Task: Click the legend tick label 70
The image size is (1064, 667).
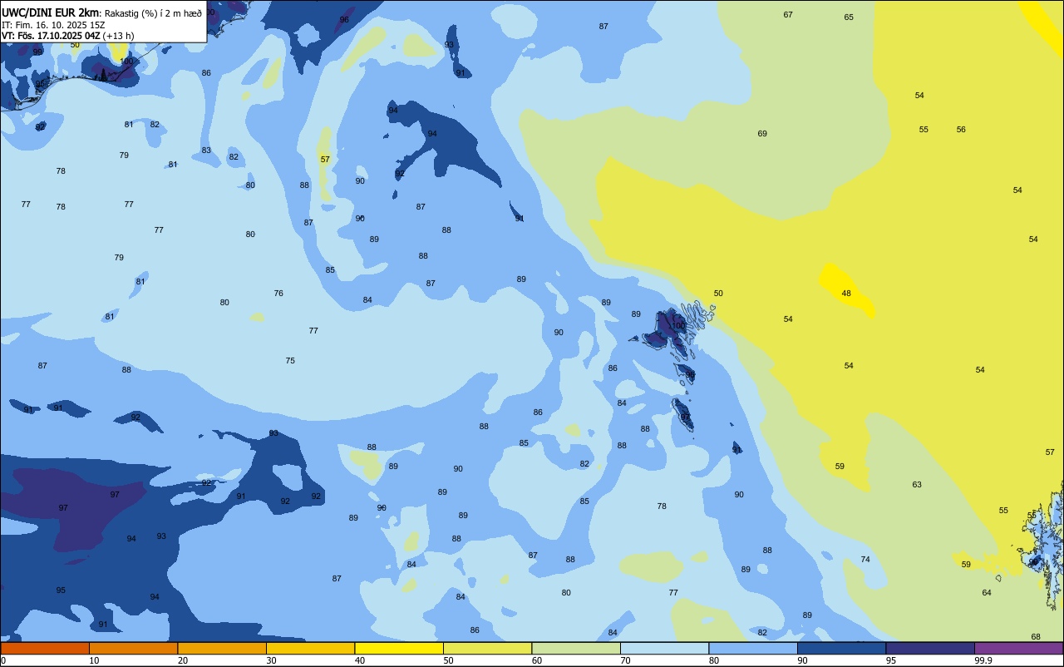Action: (x=625, y=660)
